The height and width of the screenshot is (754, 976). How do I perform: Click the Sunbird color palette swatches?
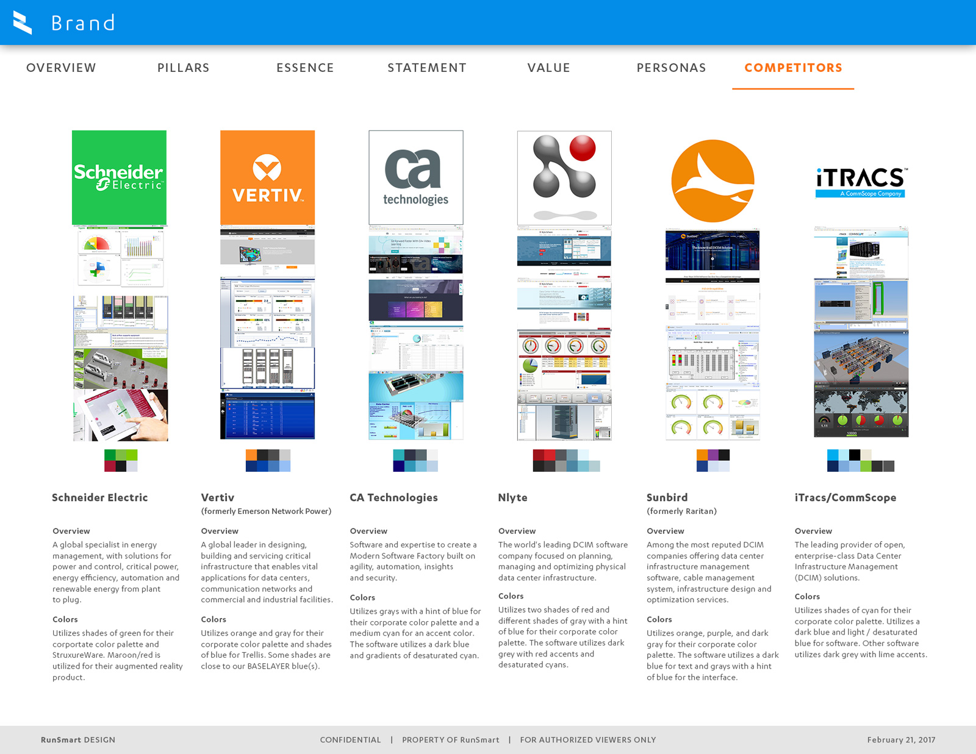coord(712,460)
